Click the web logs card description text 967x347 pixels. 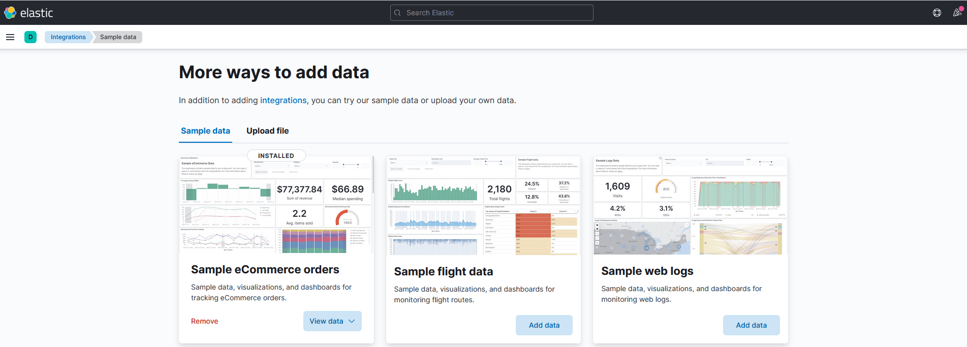(x=681, y=294)
